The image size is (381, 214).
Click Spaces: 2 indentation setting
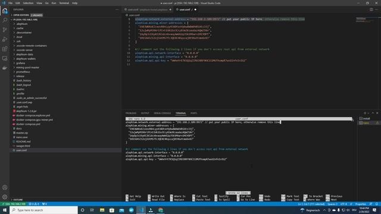pos(332,204)
